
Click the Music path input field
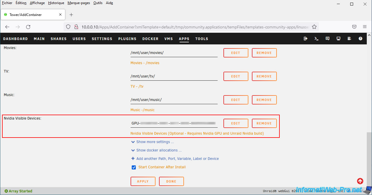pyautogui.click(x=174, y=100)
